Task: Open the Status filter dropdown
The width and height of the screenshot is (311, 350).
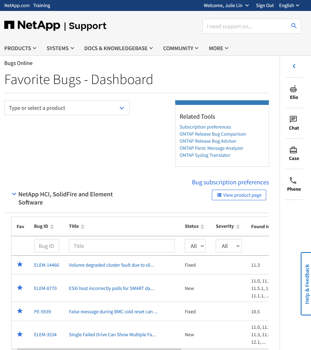Action: [x=195, y=246]
